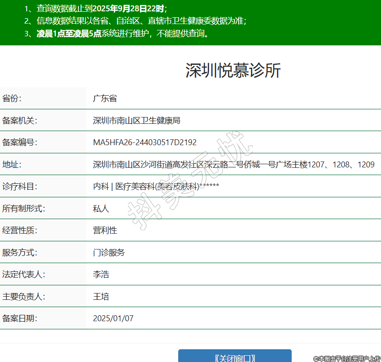Select the 备案编号 value MA5HFA26-244030517D2192
Screen dimensions: 381x362
tap(145, 142)
